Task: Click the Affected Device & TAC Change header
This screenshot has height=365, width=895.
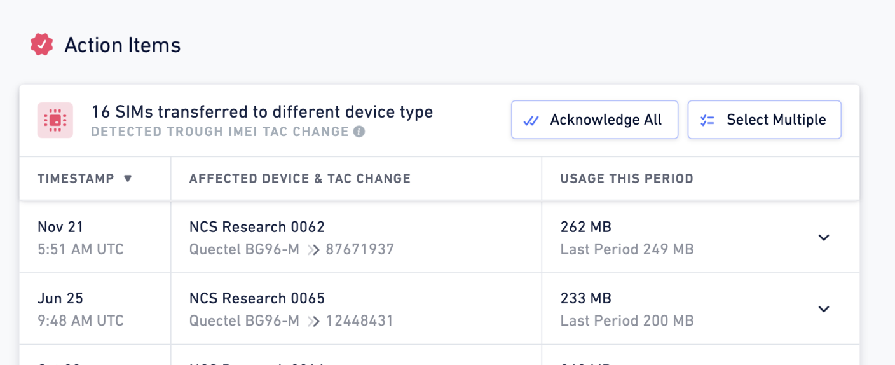Action: (x=300, y=179)
